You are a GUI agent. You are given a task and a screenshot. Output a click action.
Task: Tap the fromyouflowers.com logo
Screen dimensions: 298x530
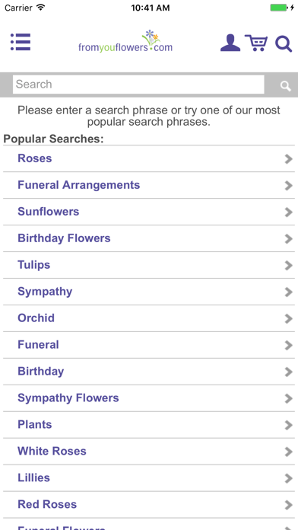[x=125, y=41]
